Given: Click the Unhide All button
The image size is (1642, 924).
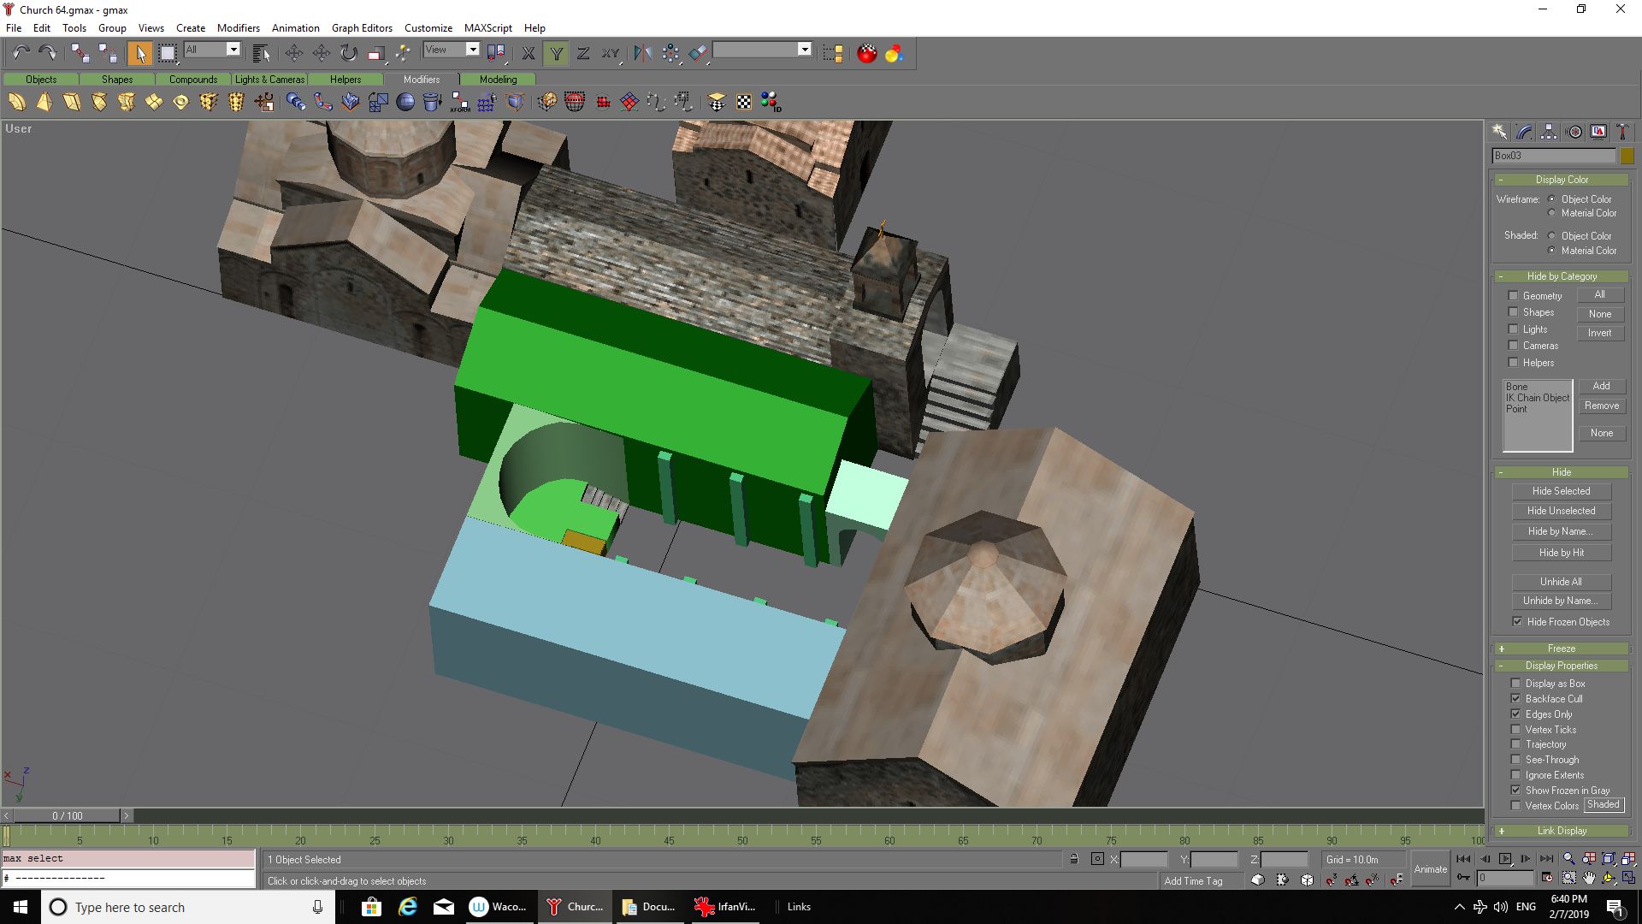Looking at the screenshot, I should click(x=1561, y=582).
